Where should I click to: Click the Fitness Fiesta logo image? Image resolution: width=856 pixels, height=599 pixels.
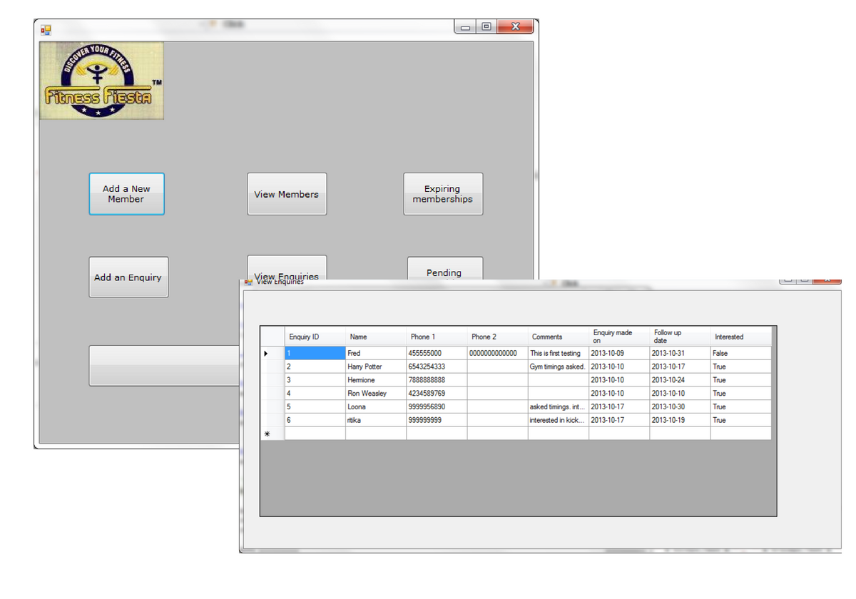101,81
